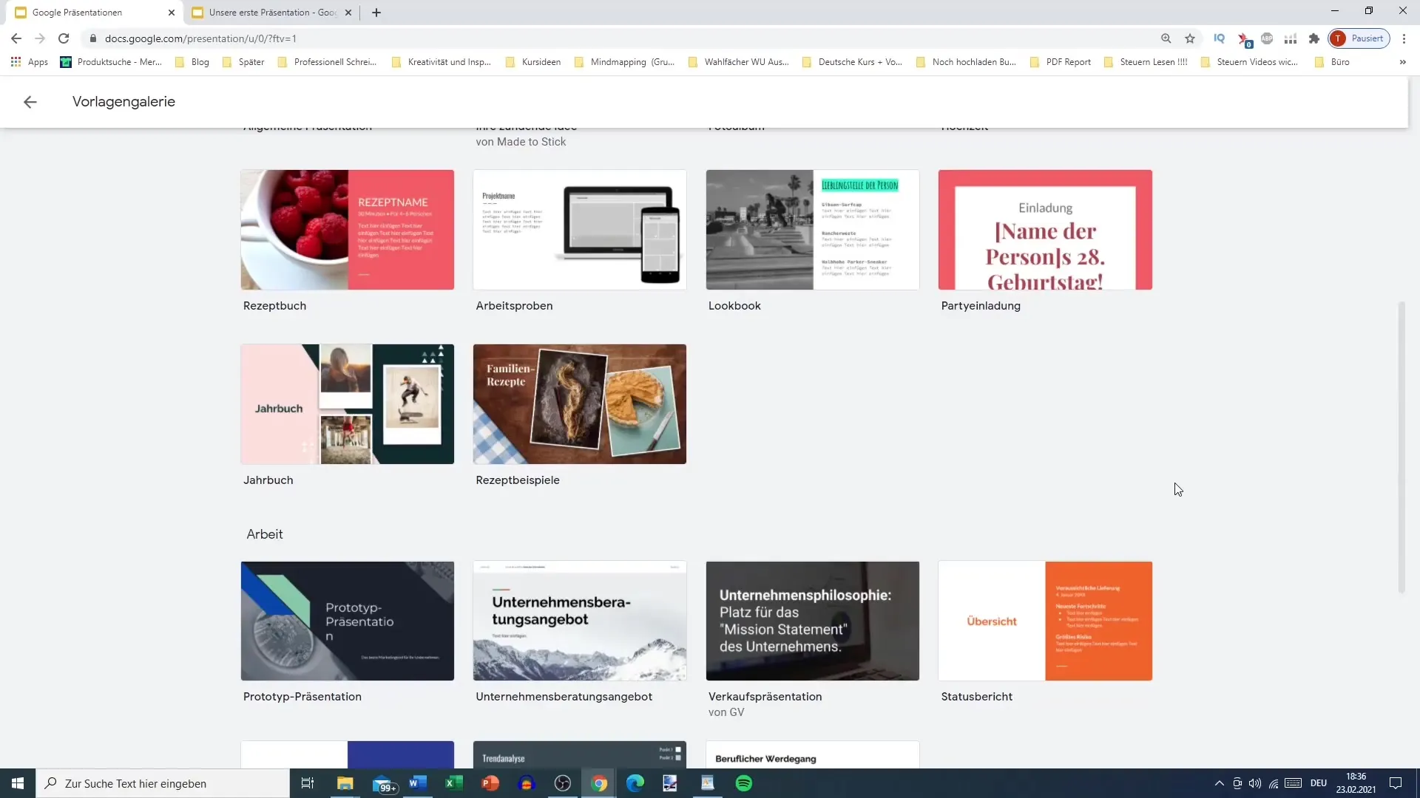The height and width of the screenshot is (798, 1420).
Task: Open the Büro bookmark folder
Action: (x=1333, y=62)
